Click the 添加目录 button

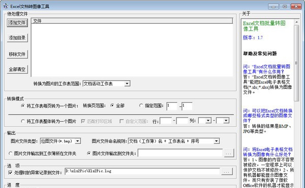point(17,38)
